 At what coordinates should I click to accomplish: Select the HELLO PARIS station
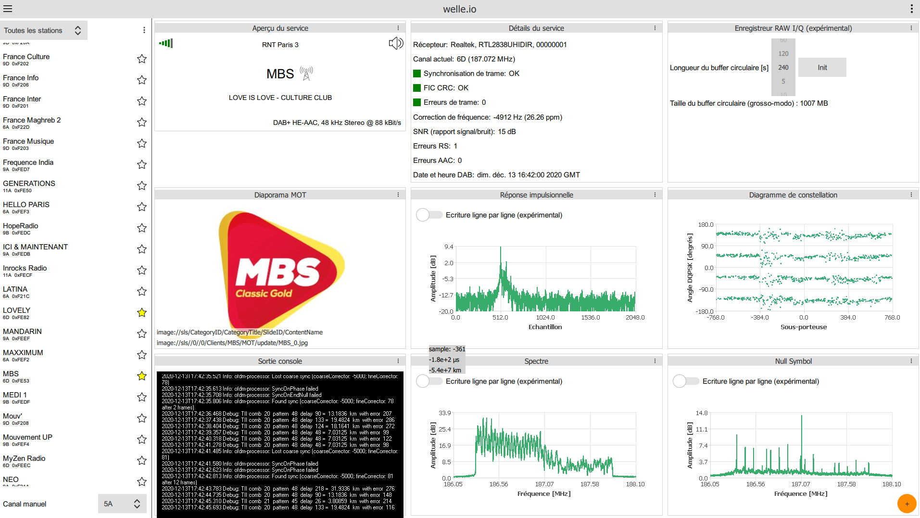(x=67, y=207)
